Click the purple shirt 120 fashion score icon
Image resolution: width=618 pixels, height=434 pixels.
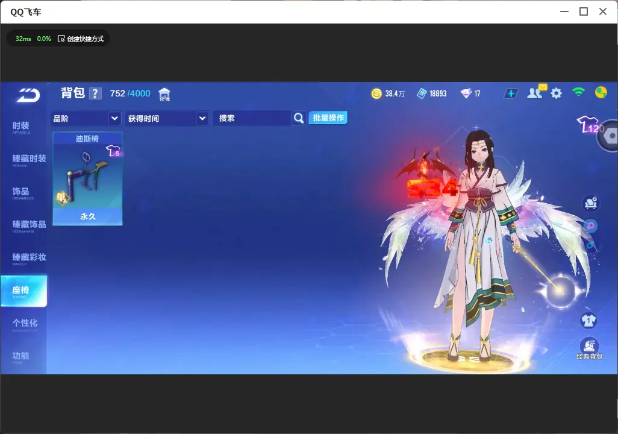pyautogui.click(x=590, y=125)
